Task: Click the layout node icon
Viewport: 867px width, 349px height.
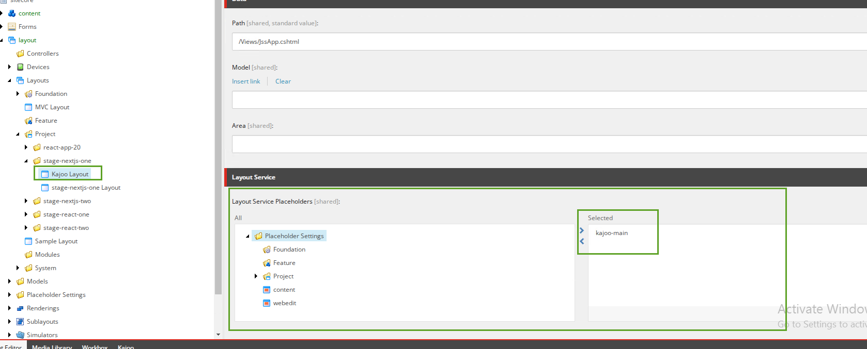Action: [x=12, y=40]
